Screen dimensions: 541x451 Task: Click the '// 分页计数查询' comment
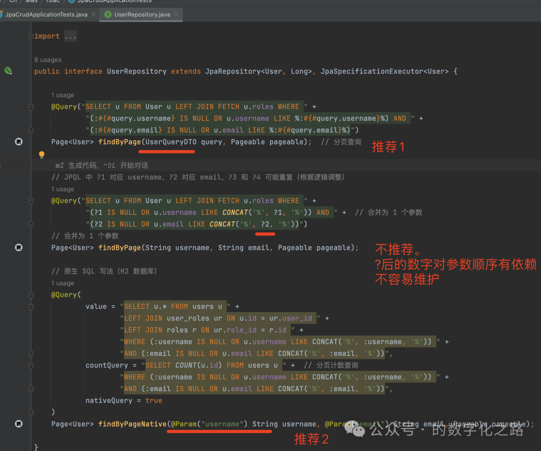coord(331,365)
